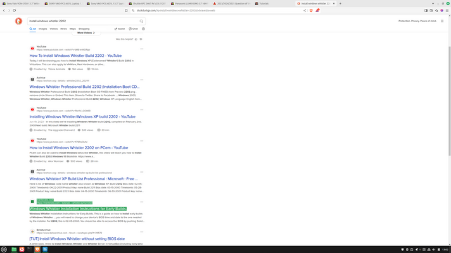Open options for the Archive Boot CD result

[141, 80]
